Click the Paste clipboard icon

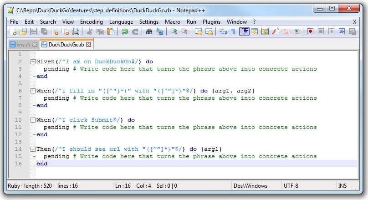click(x=111, y=31)
